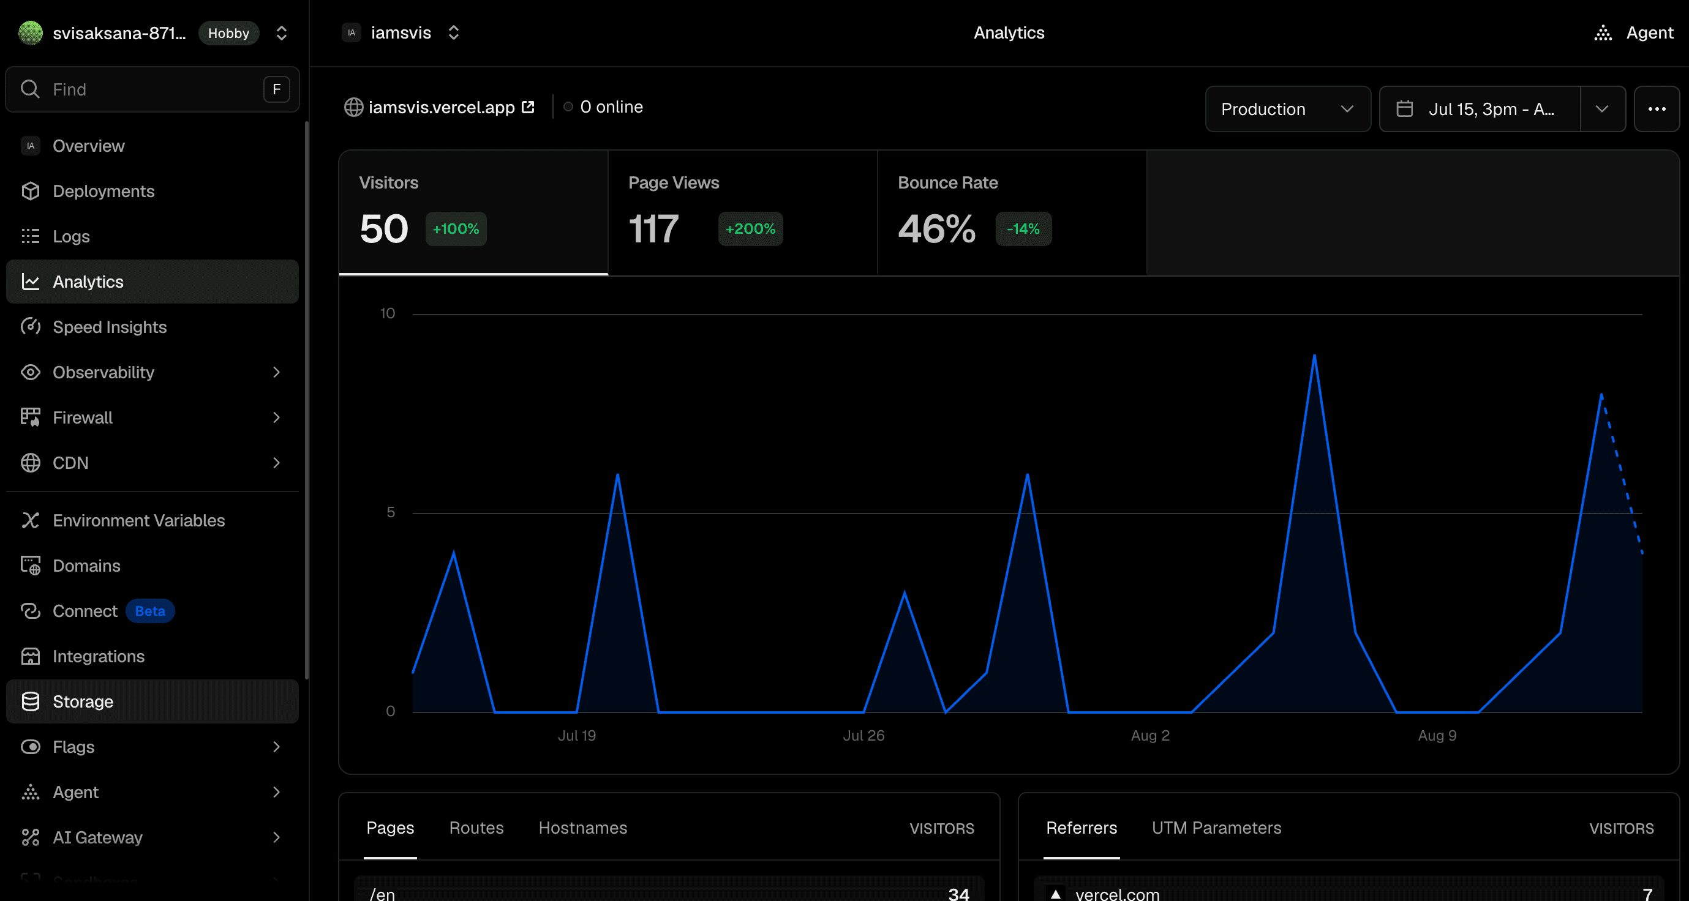Click the Find search field
This screenshot has height=901, width=1689.
click(152, 89)
